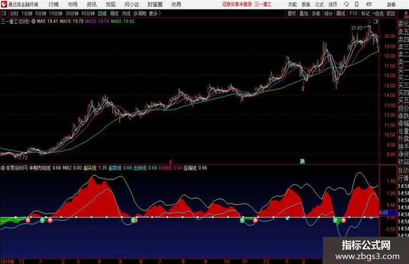Switch to 月线 monthly period
Image resolution: width=409 pixels, height=264 pixels.
[x=126, y=13]
